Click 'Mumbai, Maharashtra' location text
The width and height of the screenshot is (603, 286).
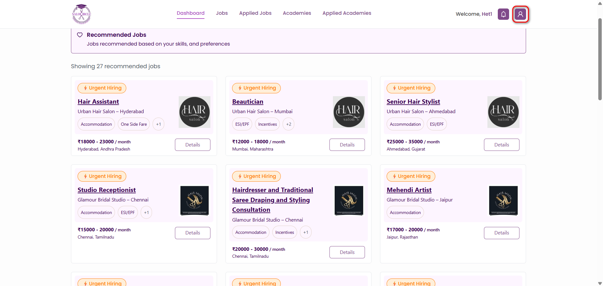coord(253,149)
